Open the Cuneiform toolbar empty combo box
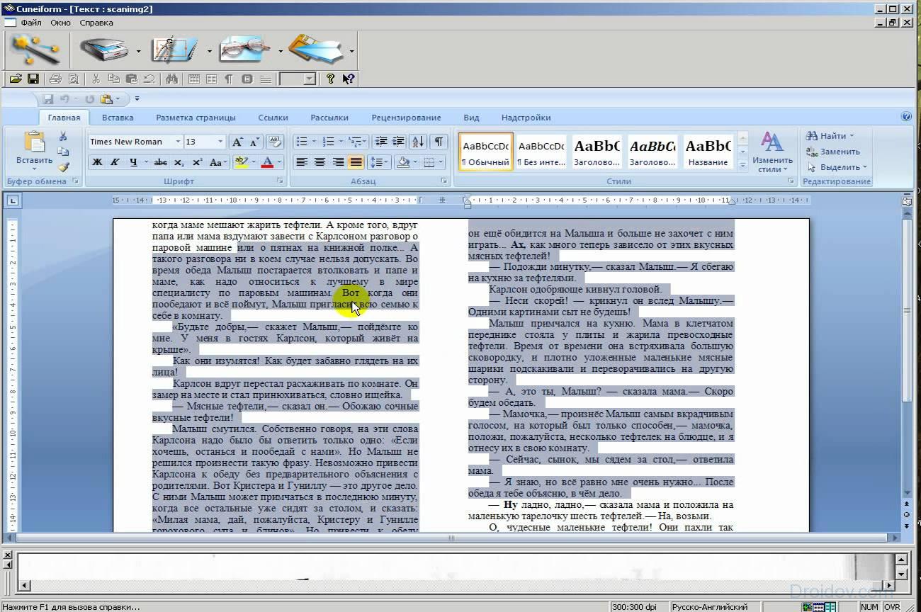 (x=298, y=79)
